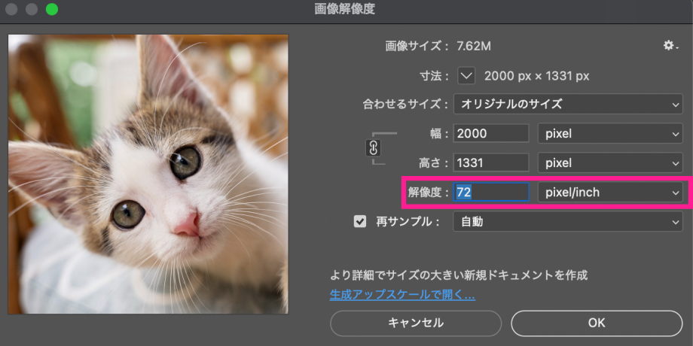Click the 解像度 field showing 72
693x346 pixels.
[492, 192]
